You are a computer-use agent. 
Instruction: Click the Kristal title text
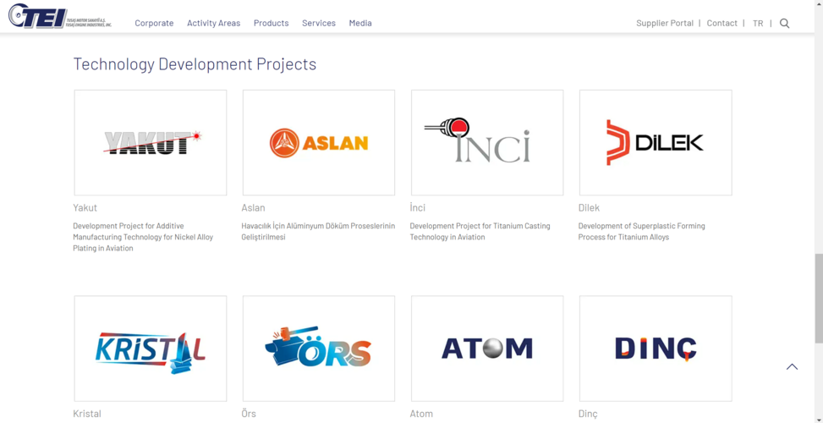[x=87, y=414]
